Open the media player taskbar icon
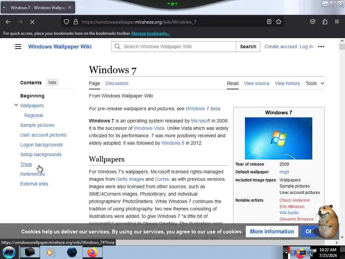Viewport: 345px width, 259px height. pyautogui.click(x=50, y=252)
